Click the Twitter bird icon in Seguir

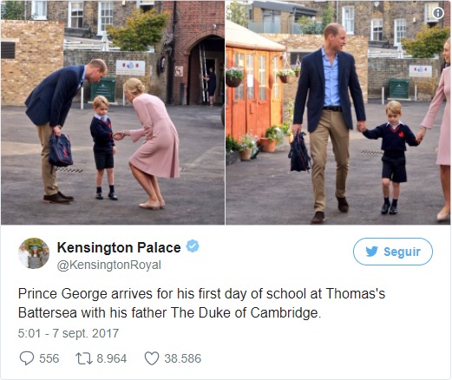coord(371,252)
